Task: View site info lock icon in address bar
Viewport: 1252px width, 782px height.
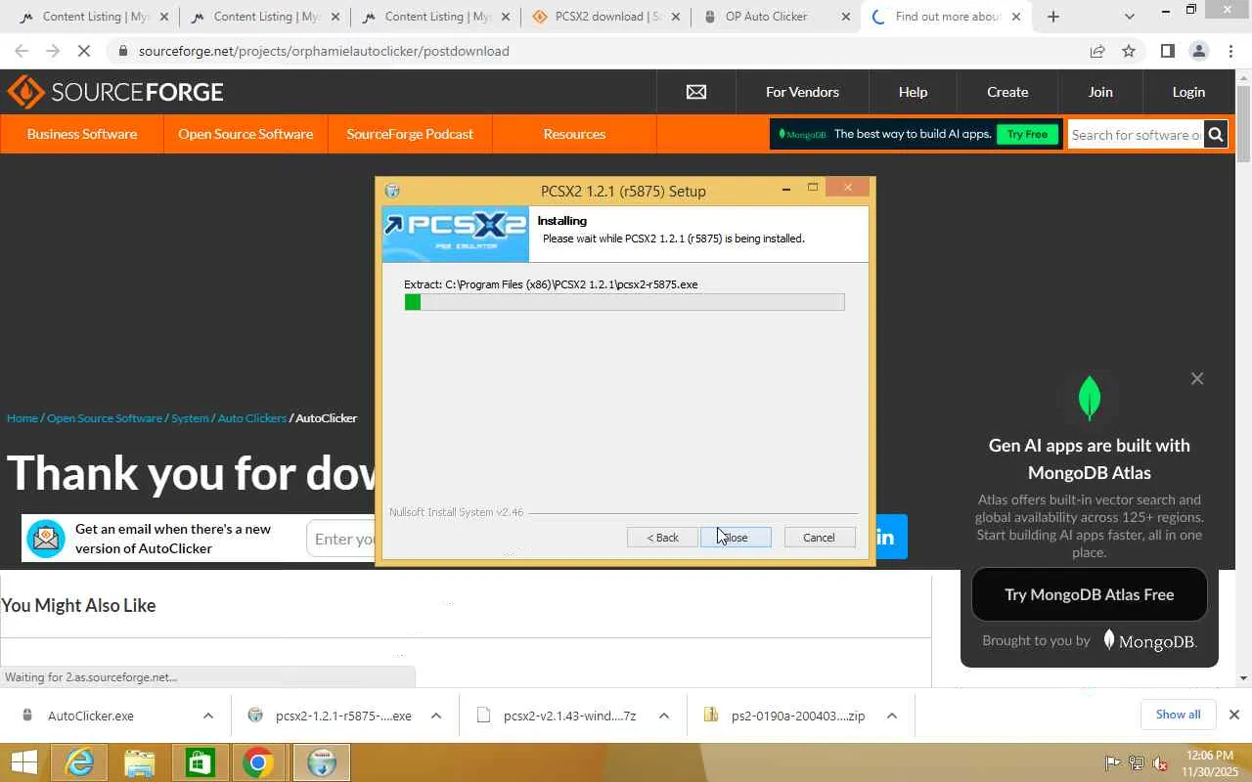Action: coord(122,51)
